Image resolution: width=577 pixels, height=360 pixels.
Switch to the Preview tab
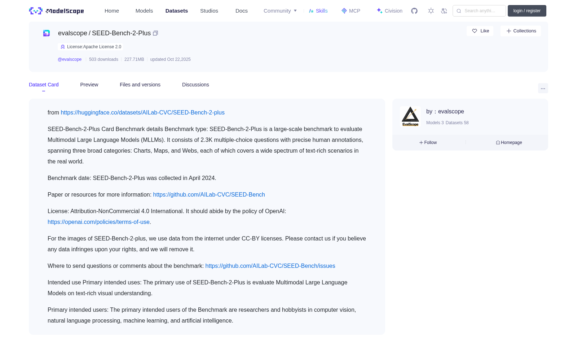(89, 85)
